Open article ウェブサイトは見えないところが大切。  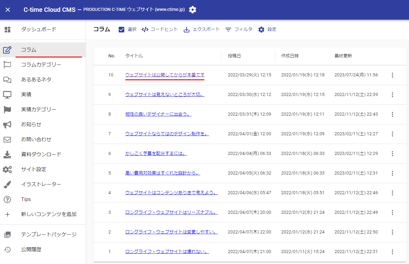pyautogui.click(x=165, y=94)
